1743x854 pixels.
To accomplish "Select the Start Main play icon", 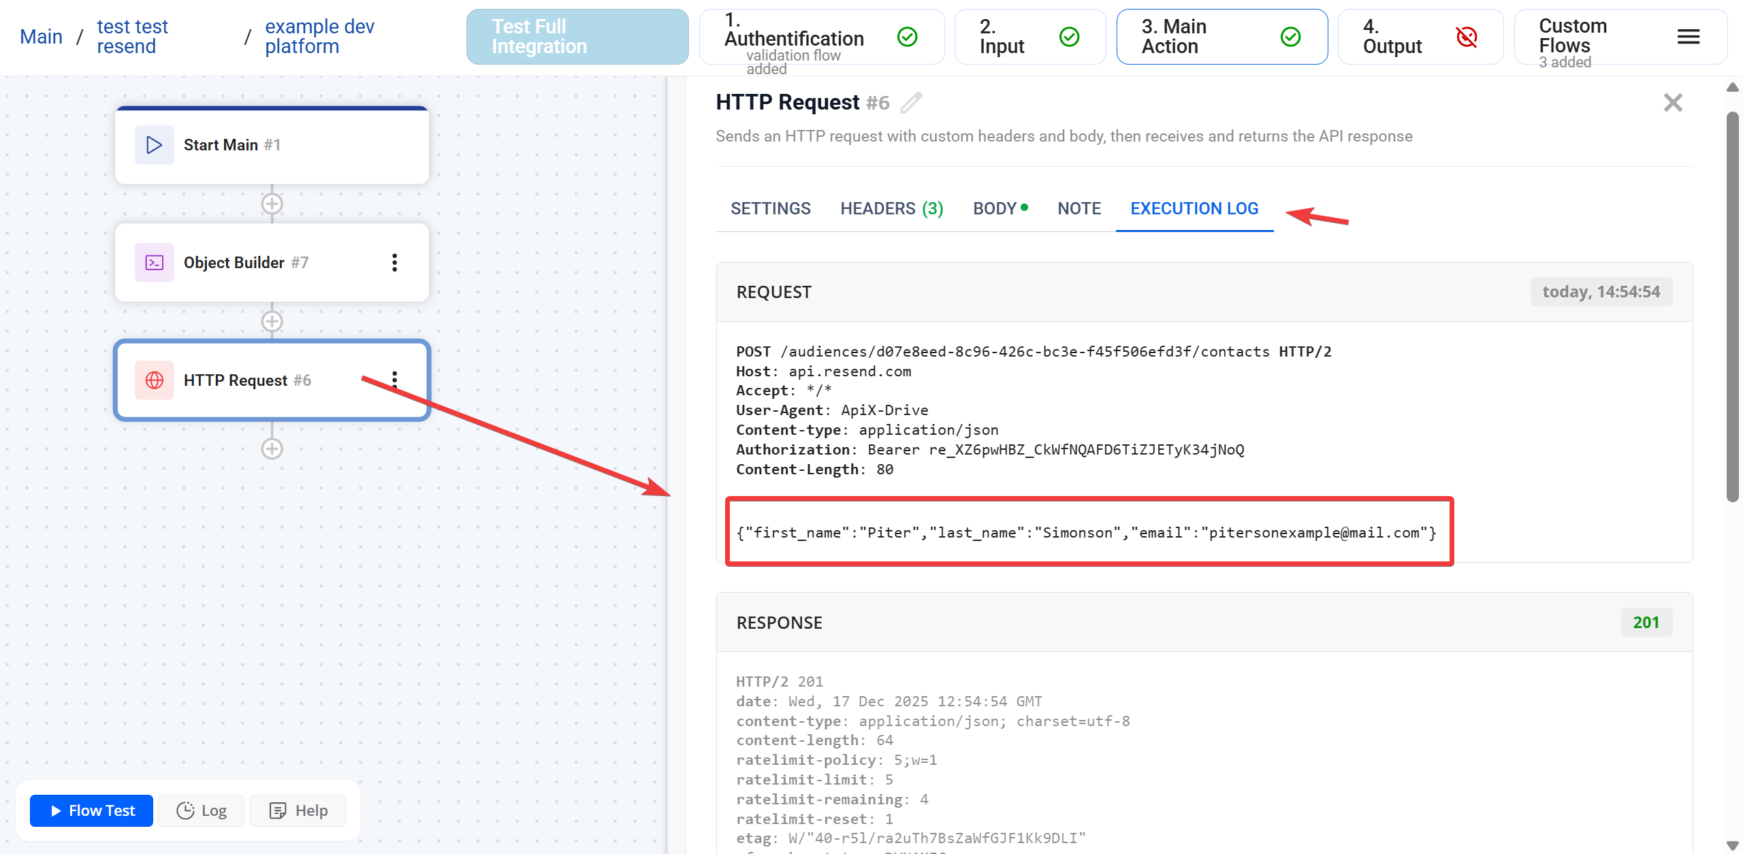I will pyautogui.click(x=154, y=144).
